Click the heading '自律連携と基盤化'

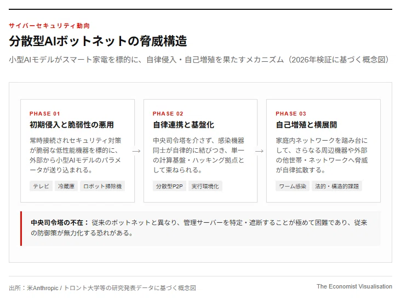point(184,125)
